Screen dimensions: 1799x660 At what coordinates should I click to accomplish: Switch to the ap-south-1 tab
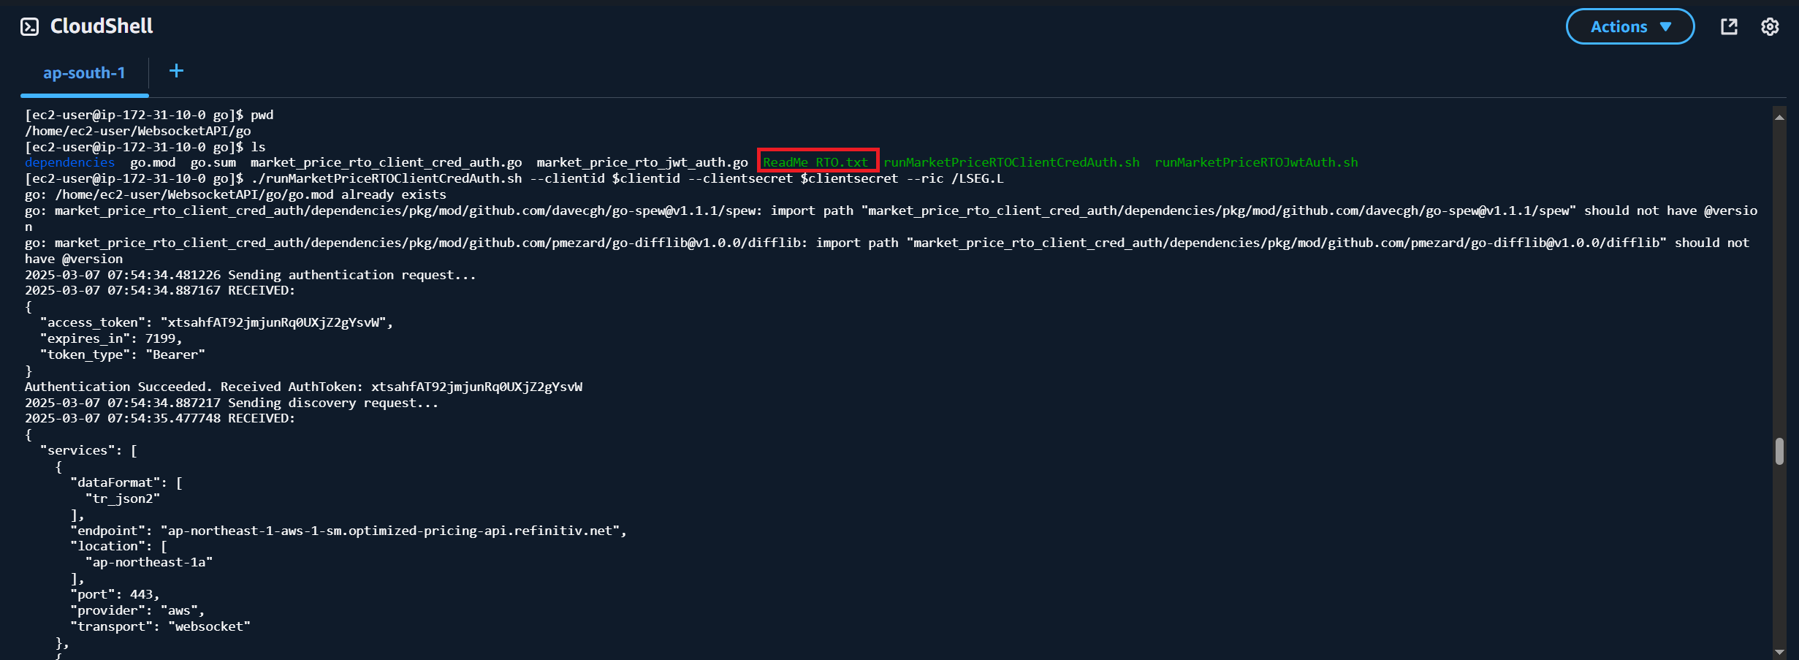84,73
